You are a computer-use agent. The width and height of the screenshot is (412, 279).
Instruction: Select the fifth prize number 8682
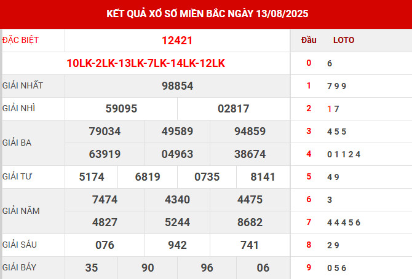click(x=250, y=222)
